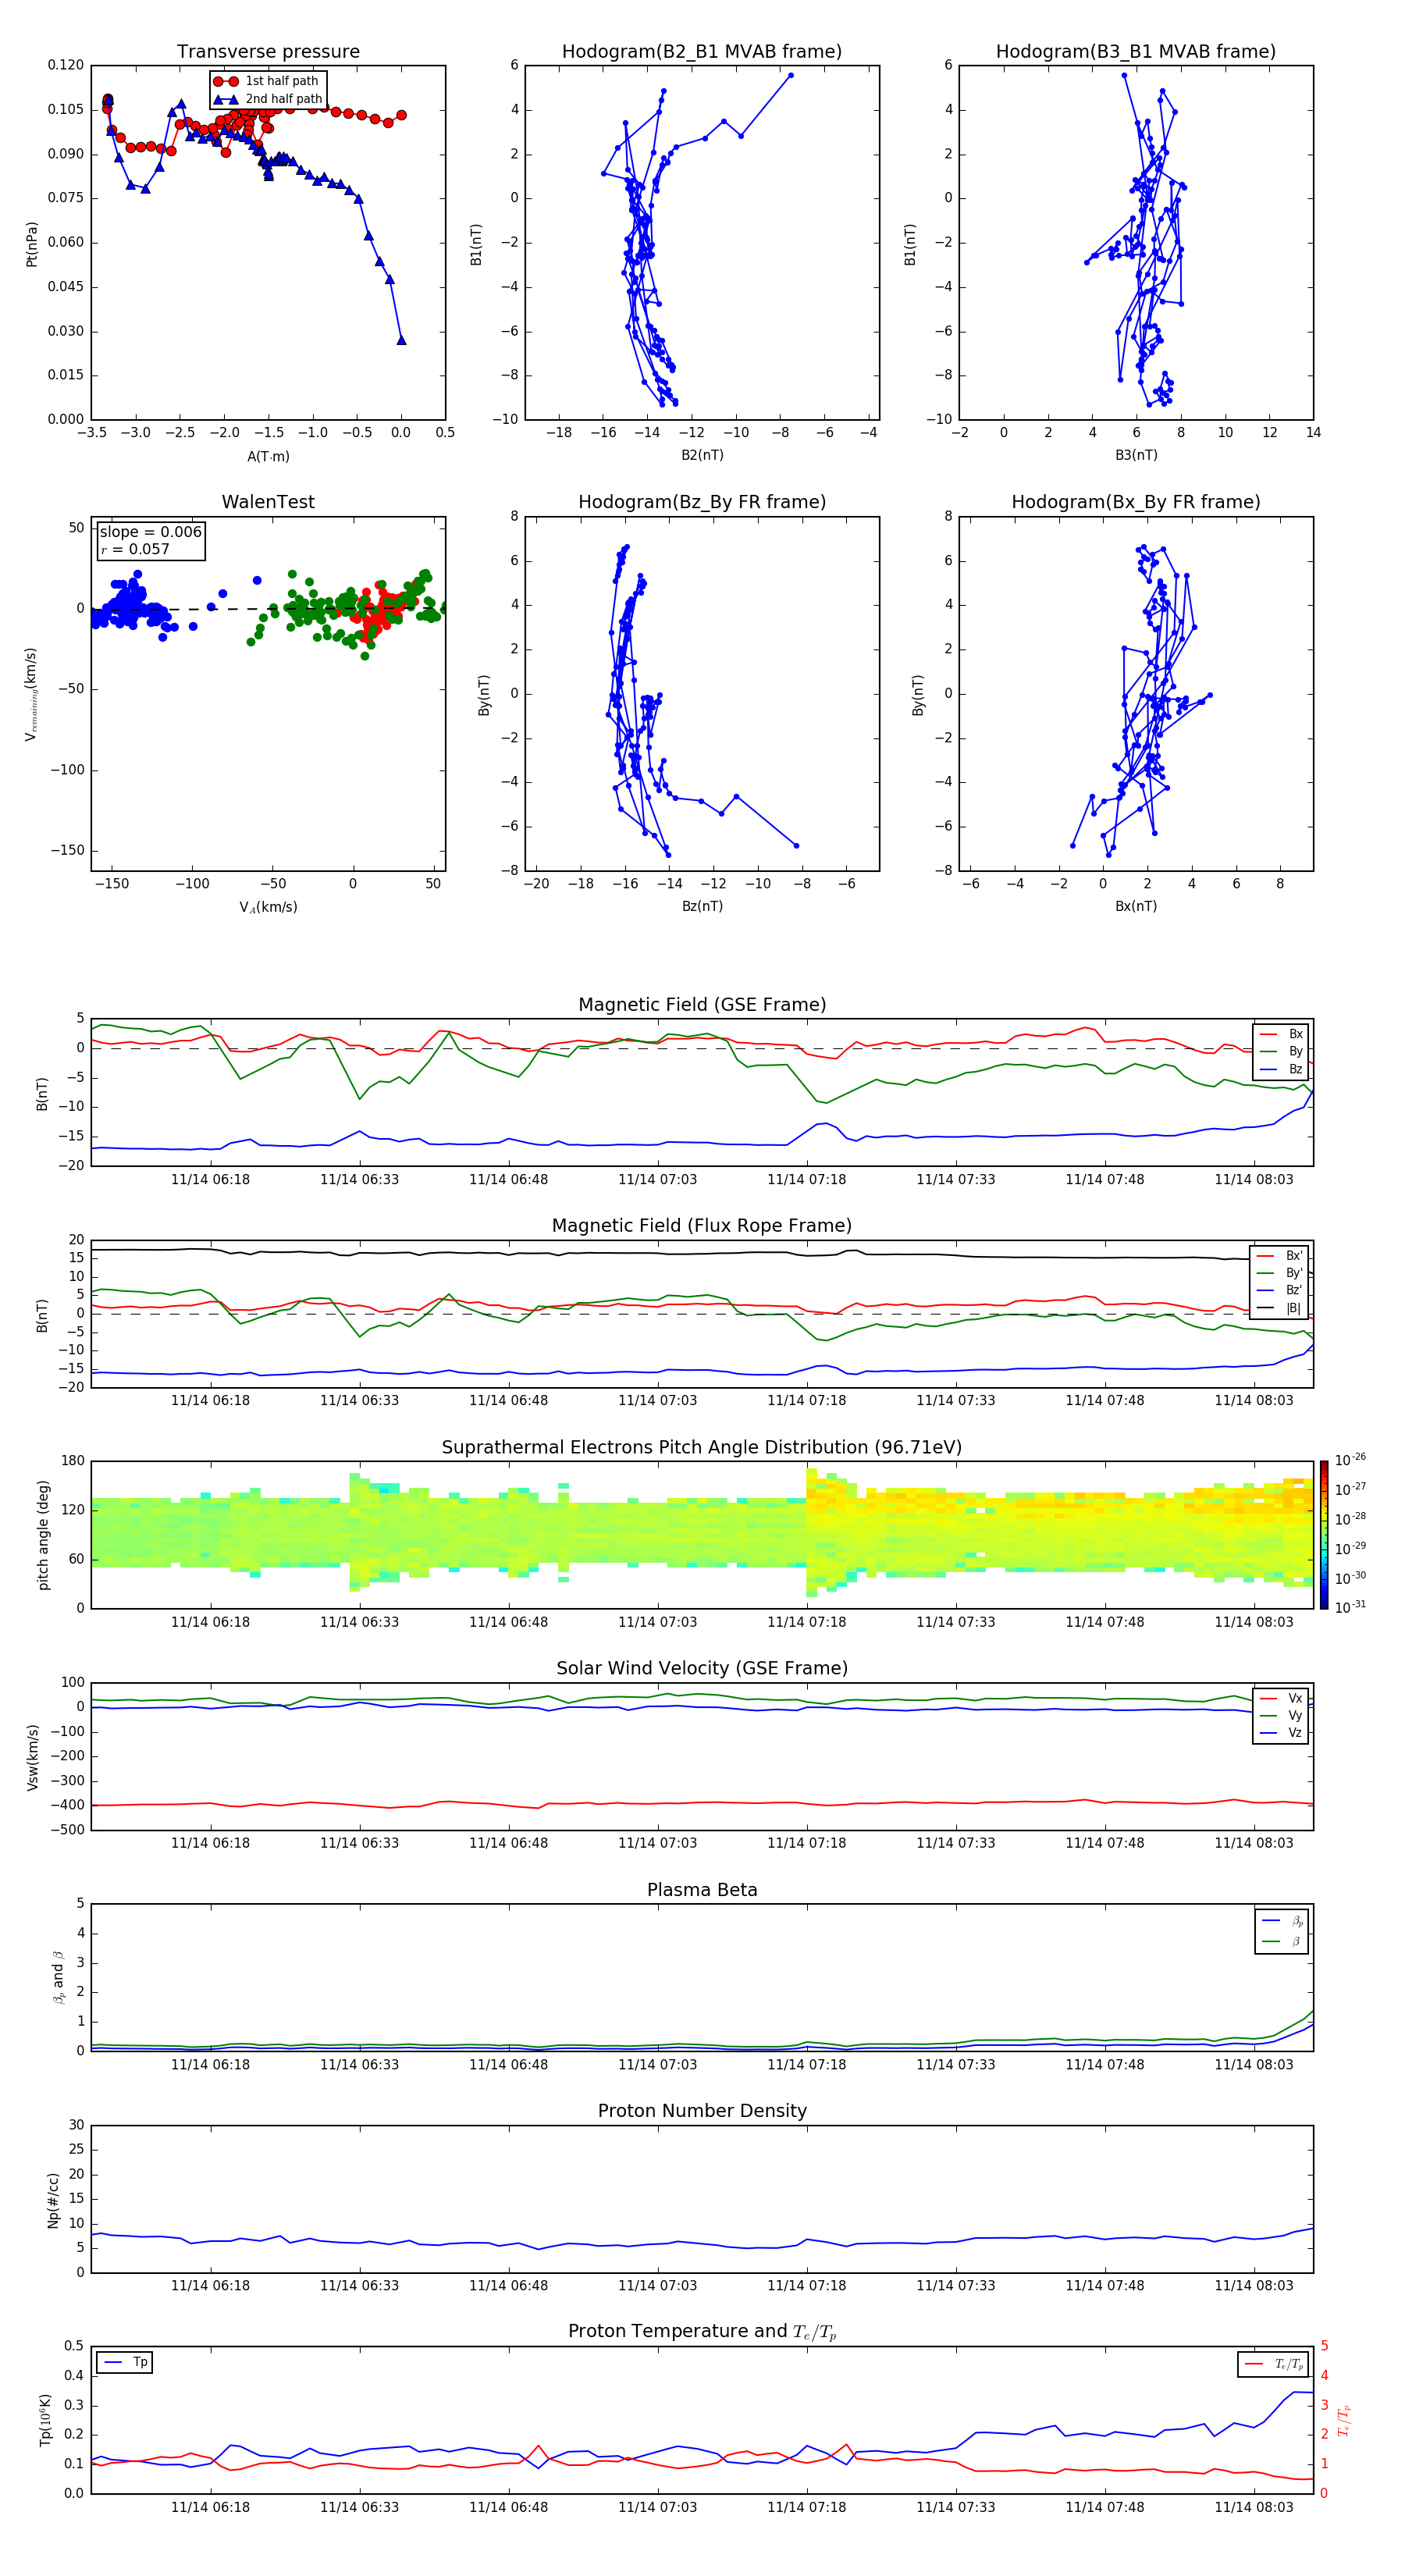Click the pitch angle color scale bar
1405x2576 pixels.
[1324, 1535]
